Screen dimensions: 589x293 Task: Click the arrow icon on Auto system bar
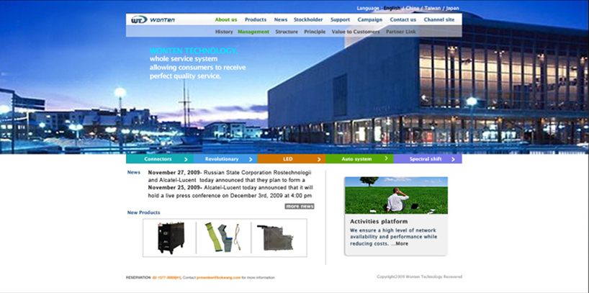point(387,158)
